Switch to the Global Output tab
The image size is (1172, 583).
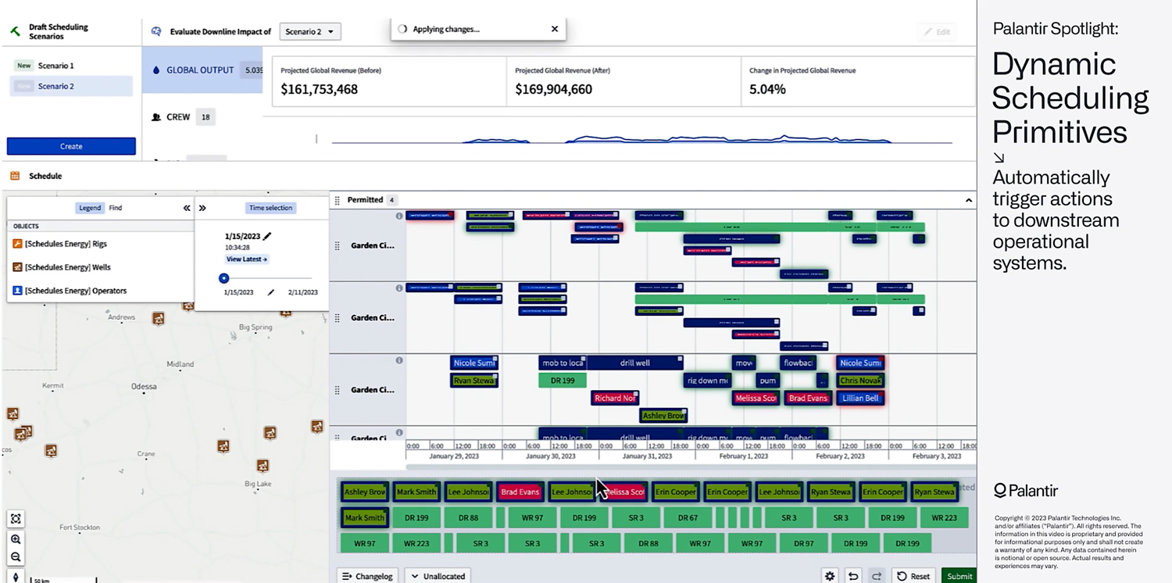coord(202,70)
